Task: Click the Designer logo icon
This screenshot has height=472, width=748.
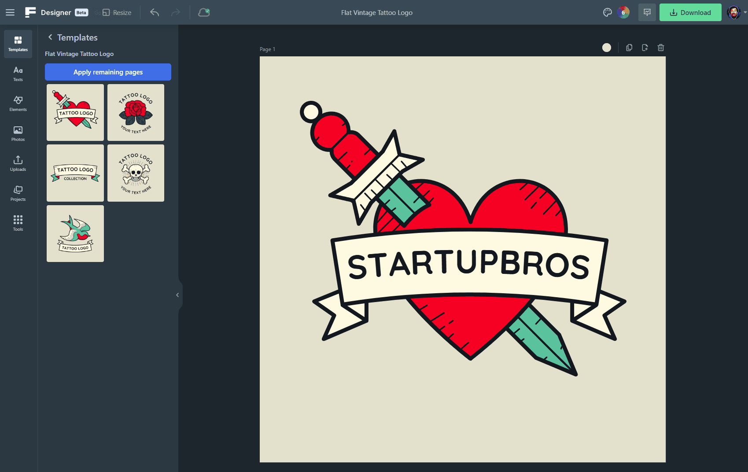Action: (30, 12)
